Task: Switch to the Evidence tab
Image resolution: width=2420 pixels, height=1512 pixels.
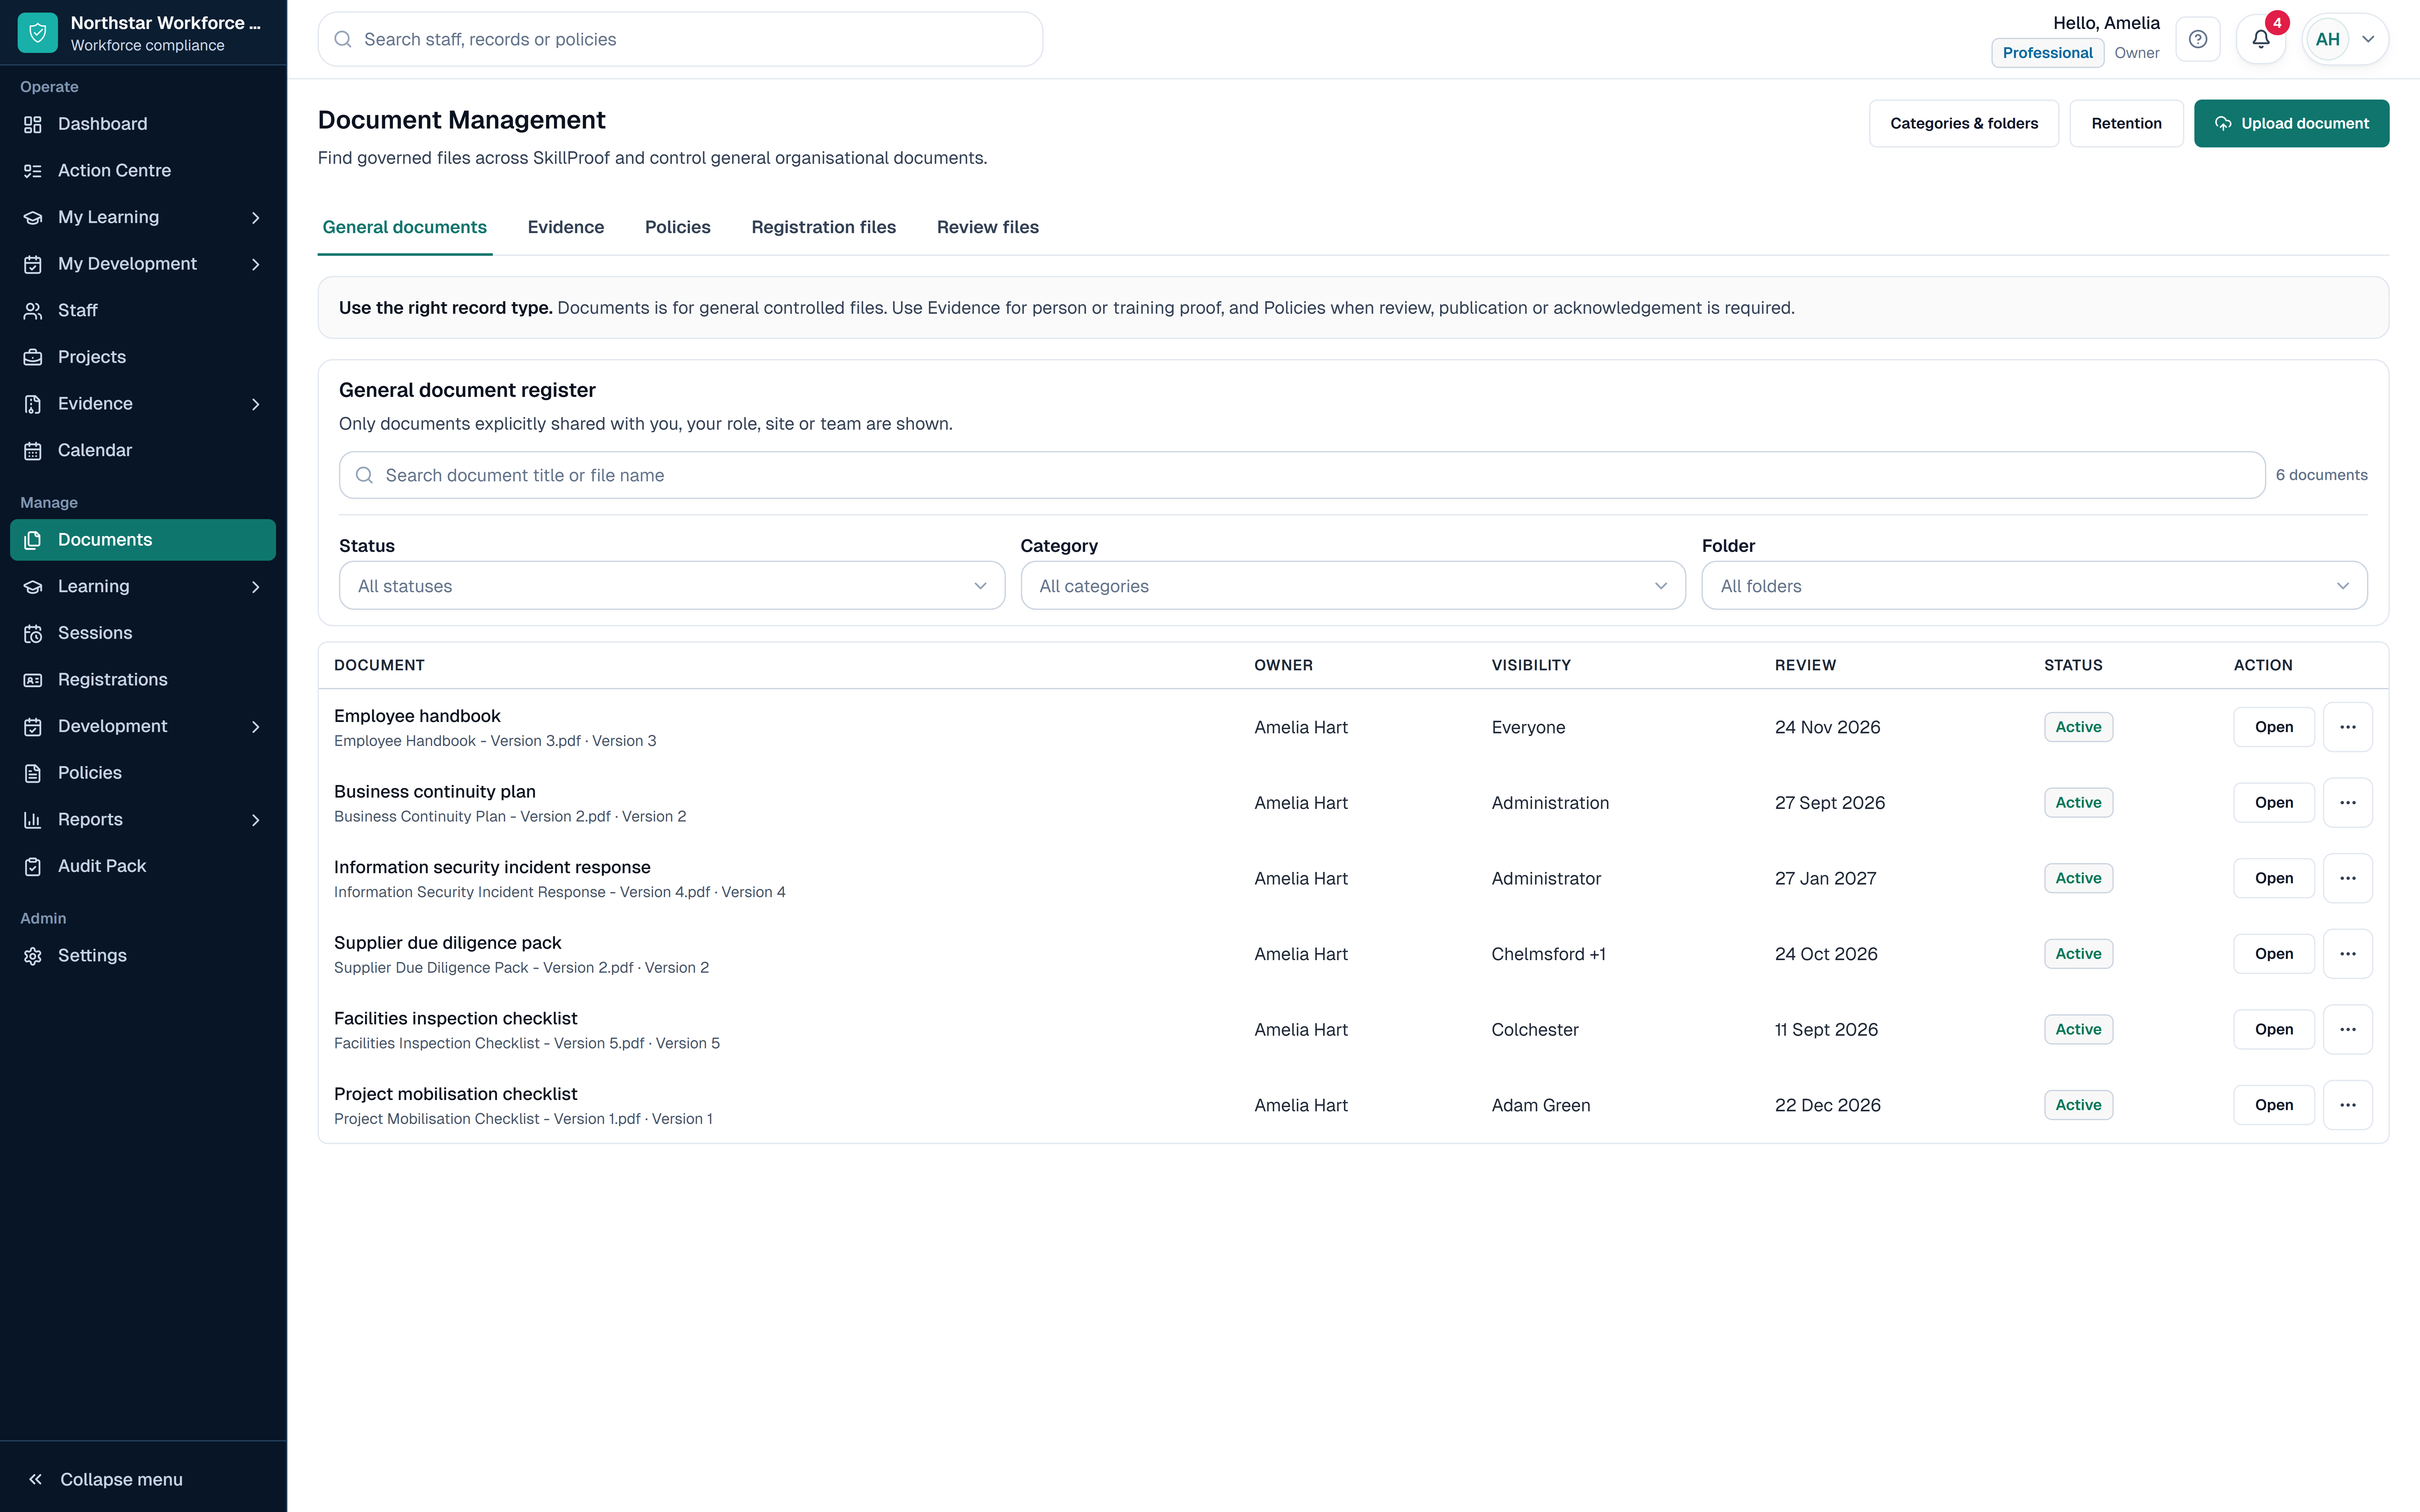Action: 566,228
